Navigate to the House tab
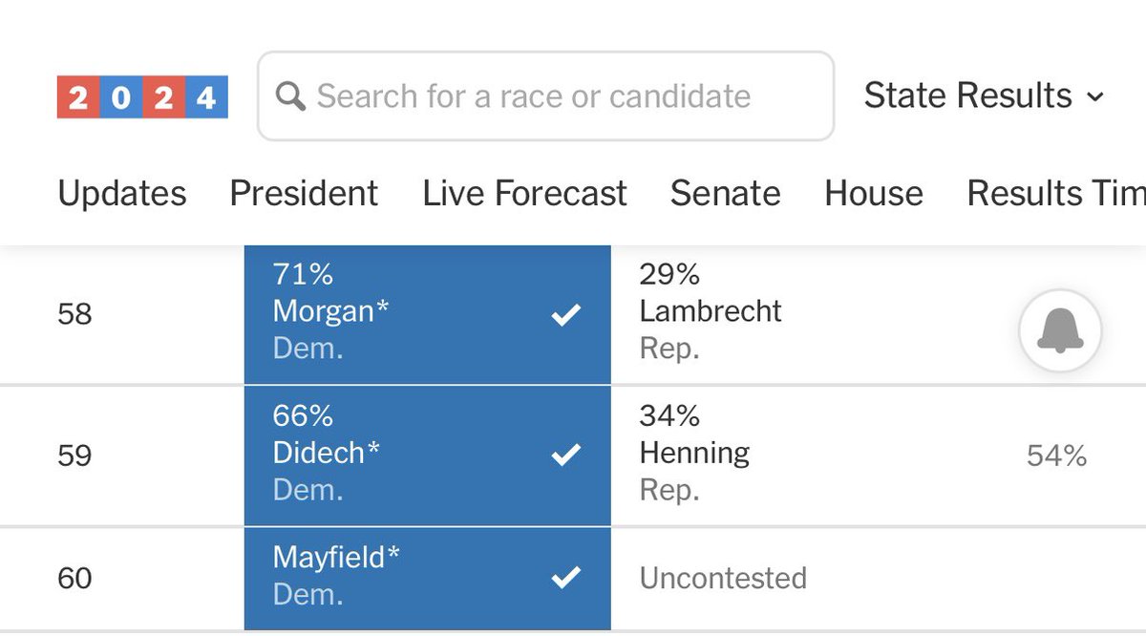Image resolution: width=1146 pixels, height=636 pixels. [874, 194]
